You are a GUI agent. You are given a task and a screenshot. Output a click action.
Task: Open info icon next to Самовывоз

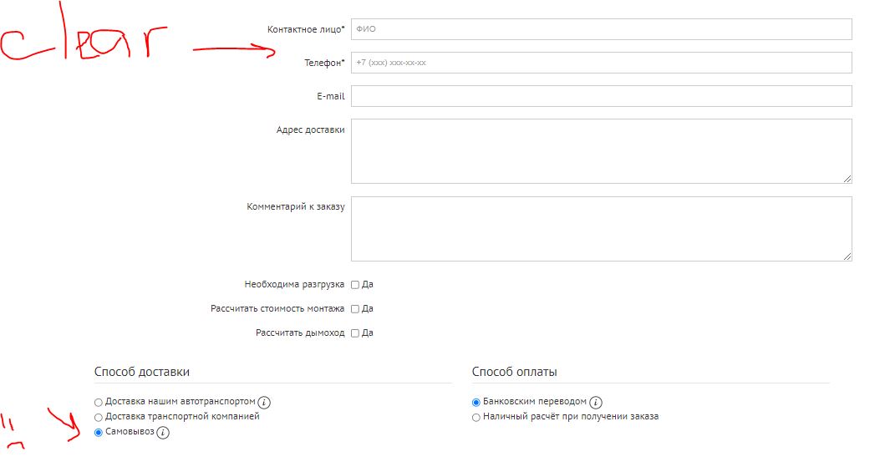163,433
